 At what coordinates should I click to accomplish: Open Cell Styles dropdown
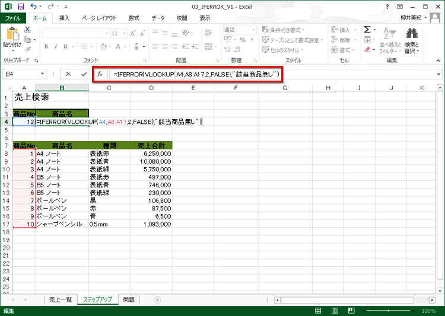(282, 50)
